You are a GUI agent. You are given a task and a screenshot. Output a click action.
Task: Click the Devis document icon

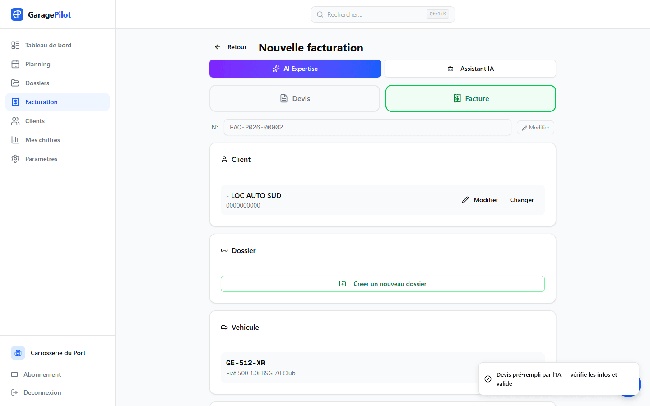tap(284, 98)
